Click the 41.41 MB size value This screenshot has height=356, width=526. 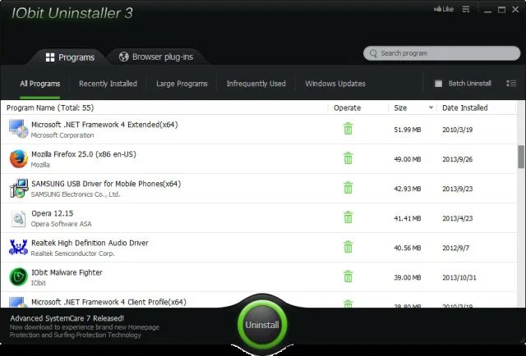[x=408, y=218]
